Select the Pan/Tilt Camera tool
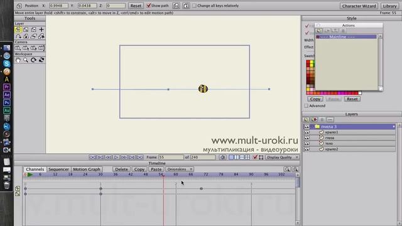The height and width of the screenshot is (226, 402). point(41,48)
